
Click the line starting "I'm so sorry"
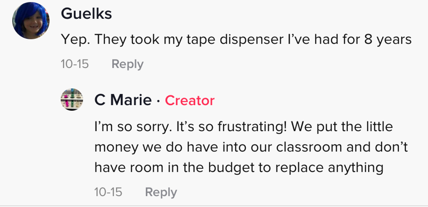243,127
